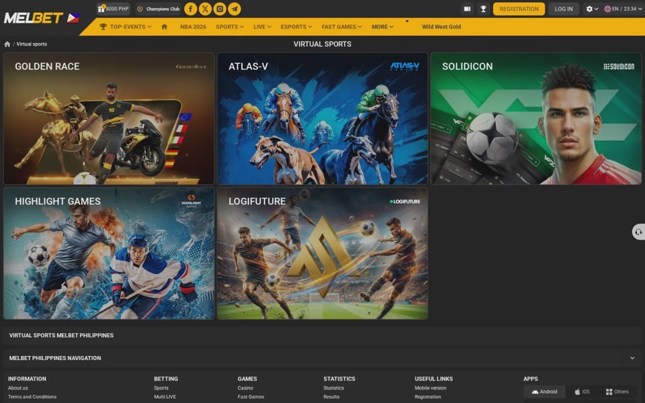Click the breadcrumb home icon
645x403 pixels.
click(7, 44)
